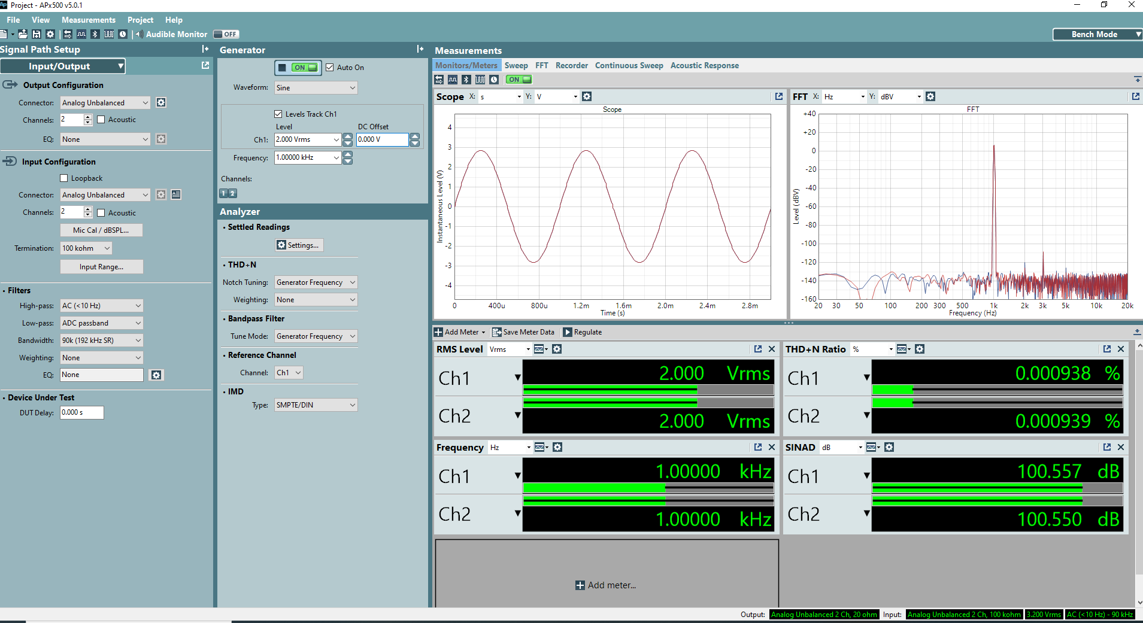Open Low-pass ADC passband dropdown
Viewport: 1143px width, 623px height.
pos(102,323)
